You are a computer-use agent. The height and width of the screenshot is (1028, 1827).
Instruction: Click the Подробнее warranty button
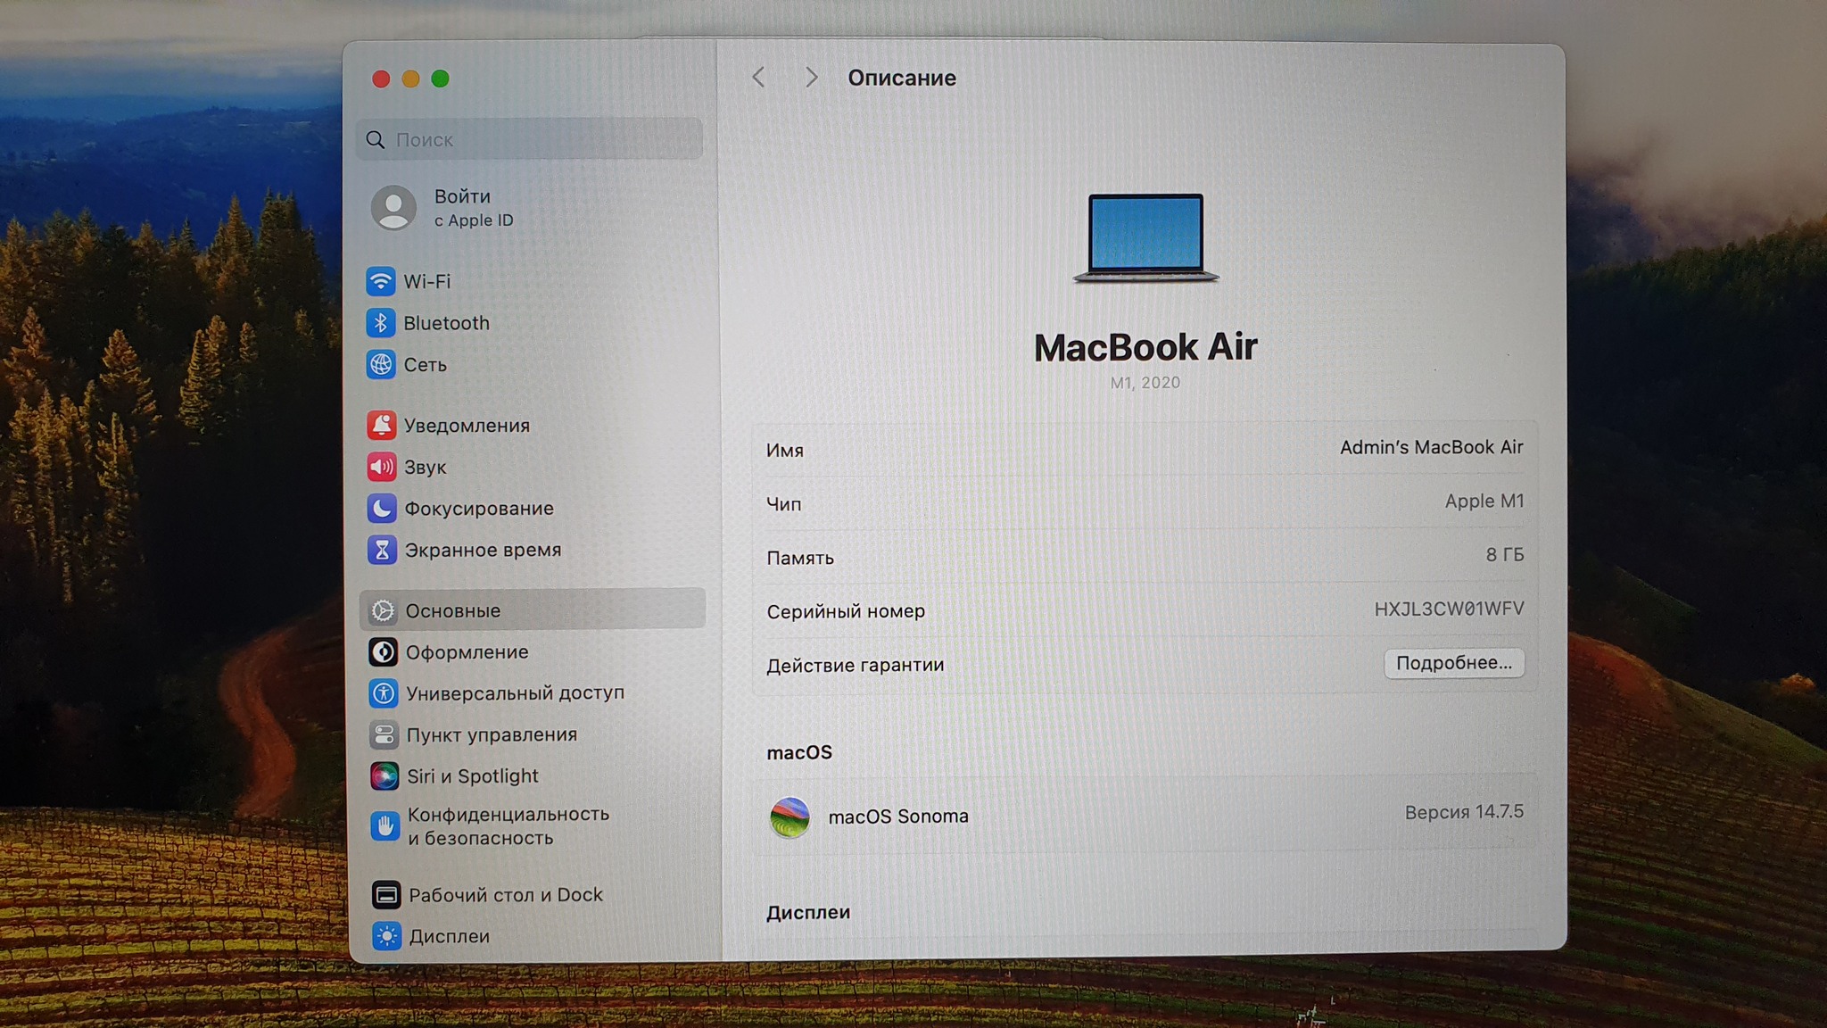coord(1453,663)
